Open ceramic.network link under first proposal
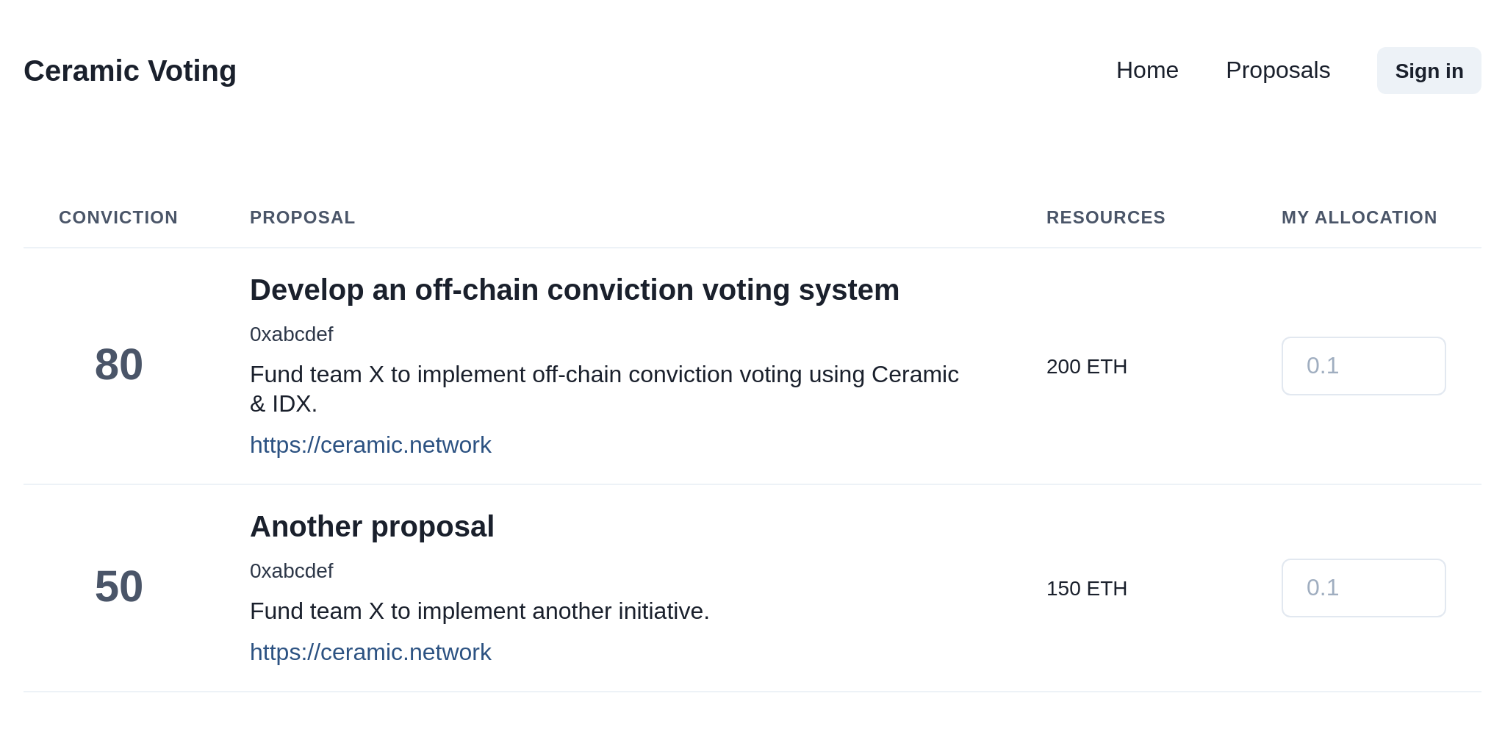The width and height of the screenshot is (1505, 735). tap(370, 445)
